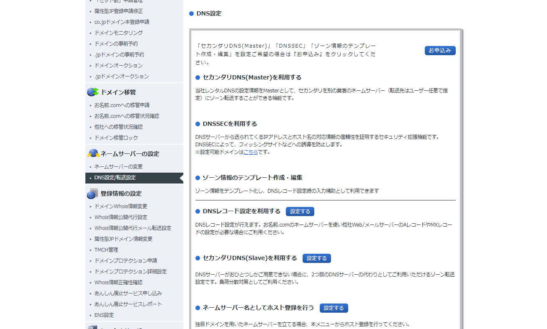Click the 登録情報の設定 section icon

point(92,194)
